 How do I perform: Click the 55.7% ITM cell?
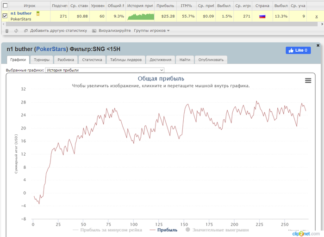[188, 16]
